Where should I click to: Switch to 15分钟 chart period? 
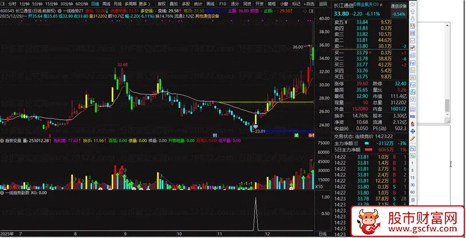point(51,4)
